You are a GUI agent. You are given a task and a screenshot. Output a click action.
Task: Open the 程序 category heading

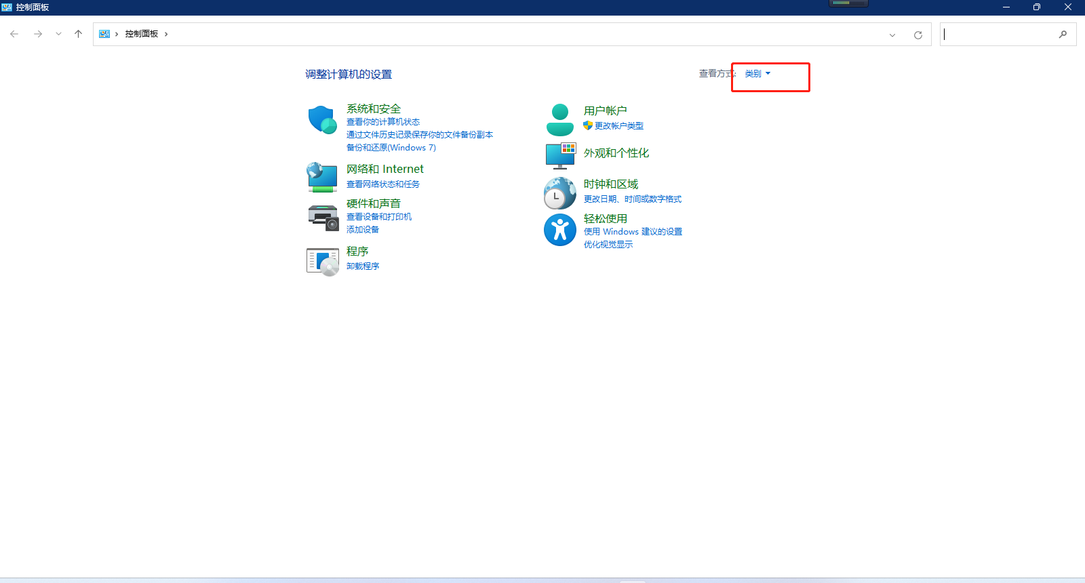click(x=357, y=251)
